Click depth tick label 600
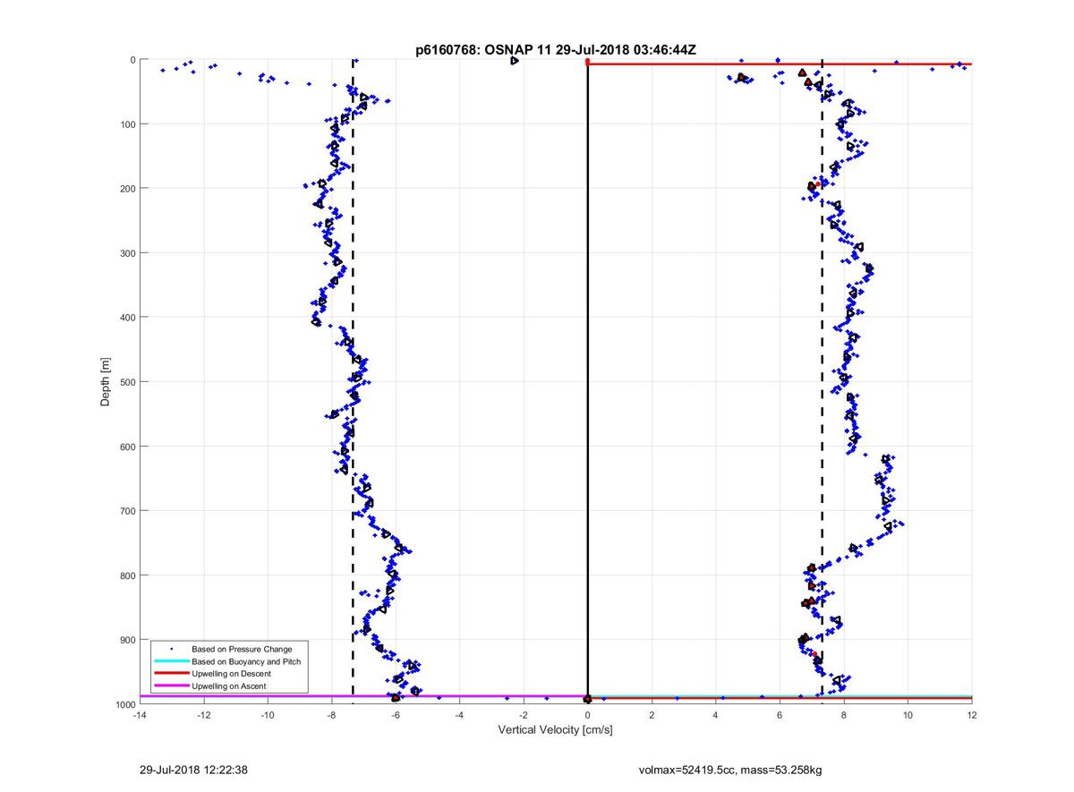The image size is (1074, 792). click(x=127, y=446)
